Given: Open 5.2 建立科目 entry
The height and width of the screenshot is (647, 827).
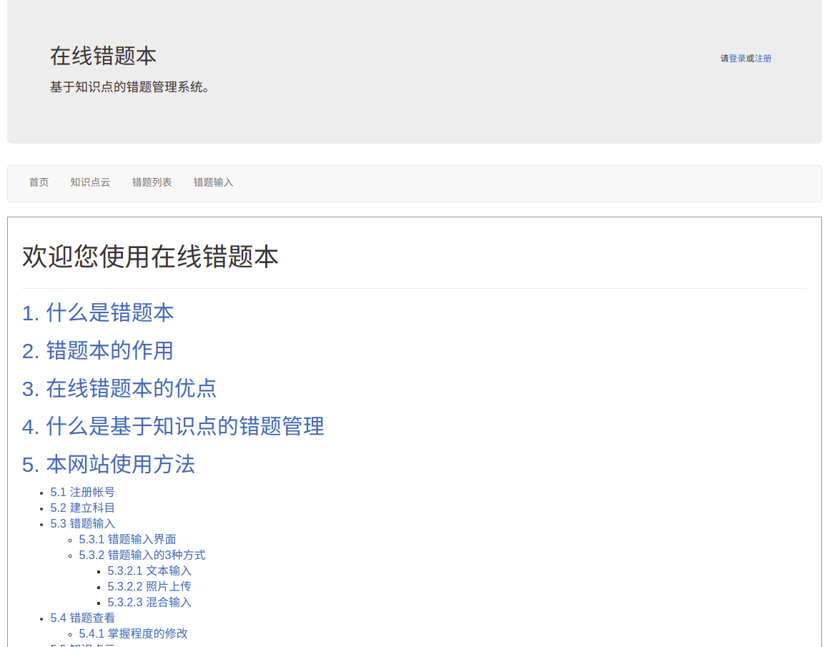Looking at the screenshot, I should pos(82,508).
